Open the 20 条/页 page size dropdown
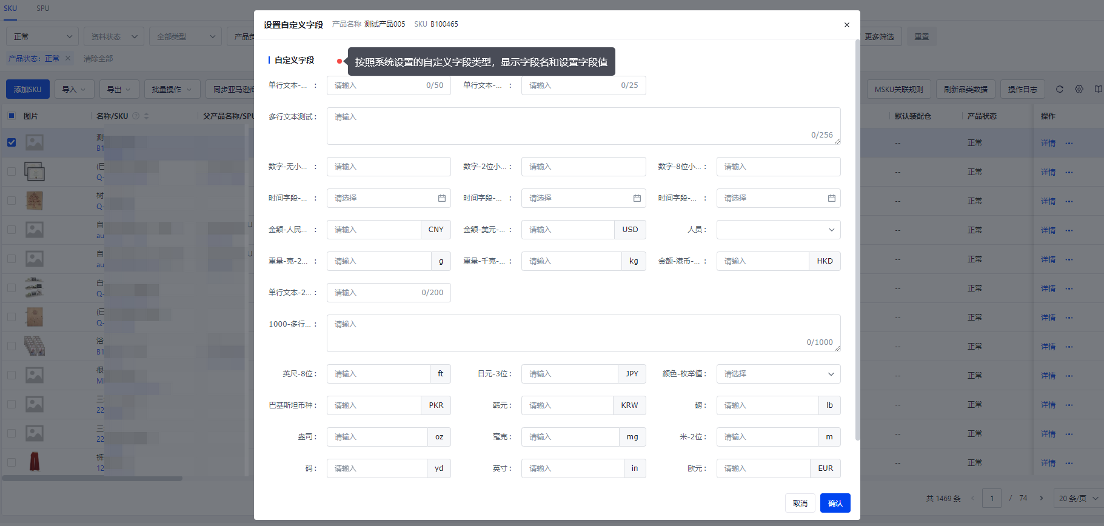1104x526 pixels. pyautogui.click(x=1078, y=498)
